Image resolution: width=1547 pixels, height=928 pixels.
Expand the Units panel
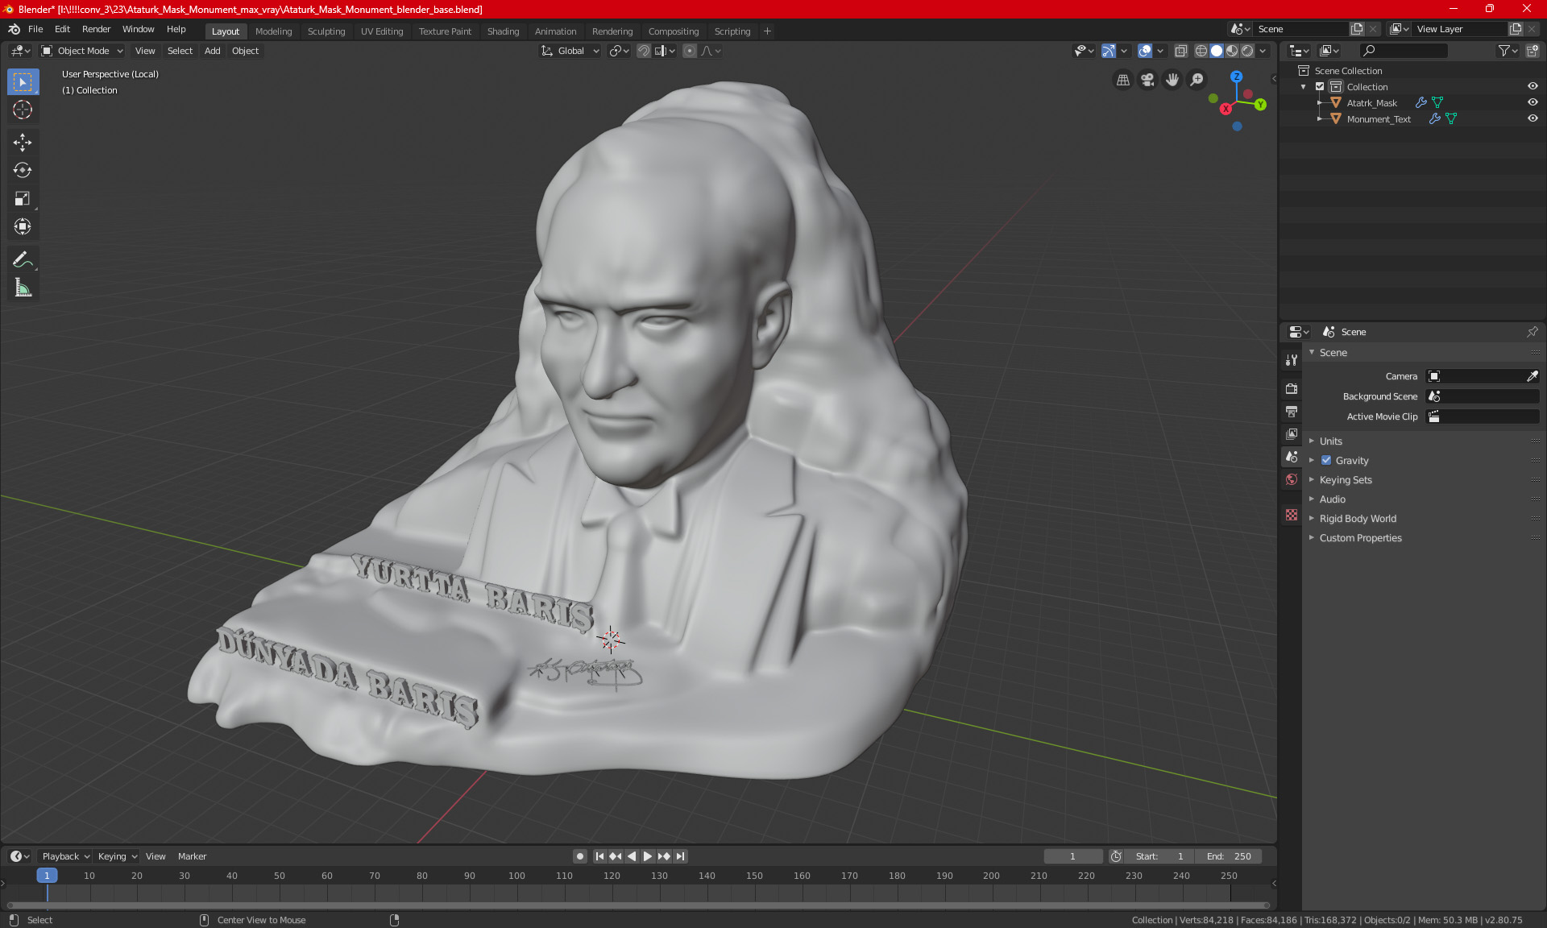tap(1330, 441)
